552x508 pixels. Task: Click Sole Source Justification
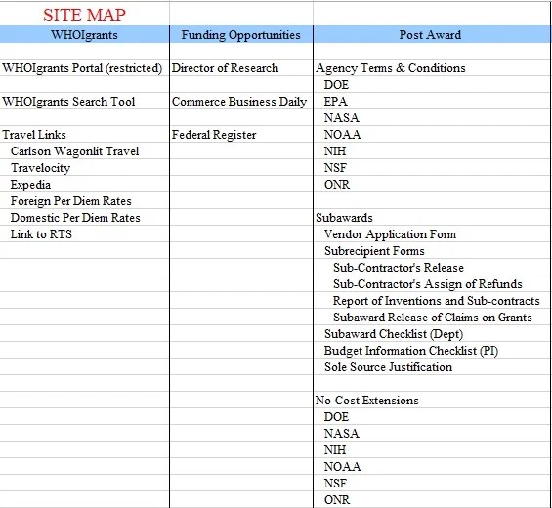(x=388, y=367)
